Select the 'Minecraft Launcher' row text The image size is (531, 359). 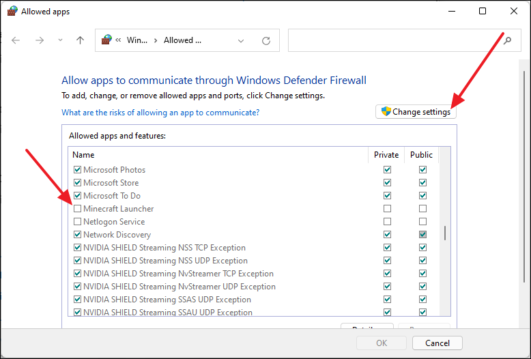pos(119,209)
